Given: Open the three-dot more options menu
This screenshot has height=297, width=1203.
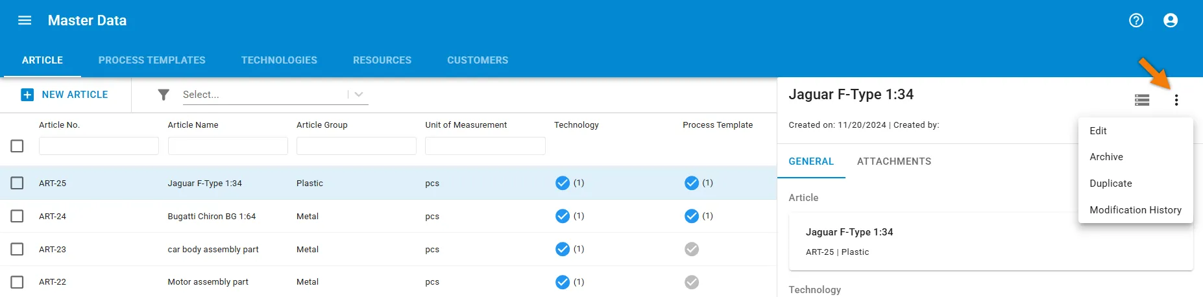Looking at the screenshot, I should pyautogui.click(x=1176, y=100).
